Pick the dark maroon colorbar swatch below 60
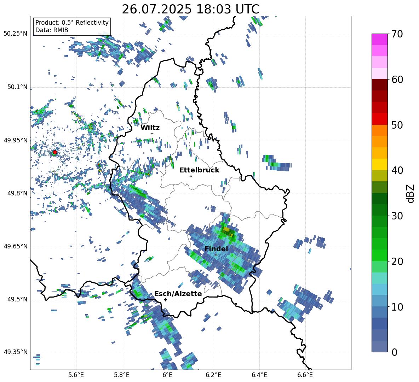The height and width of the screenshot is (382, 419). [379, 85]
